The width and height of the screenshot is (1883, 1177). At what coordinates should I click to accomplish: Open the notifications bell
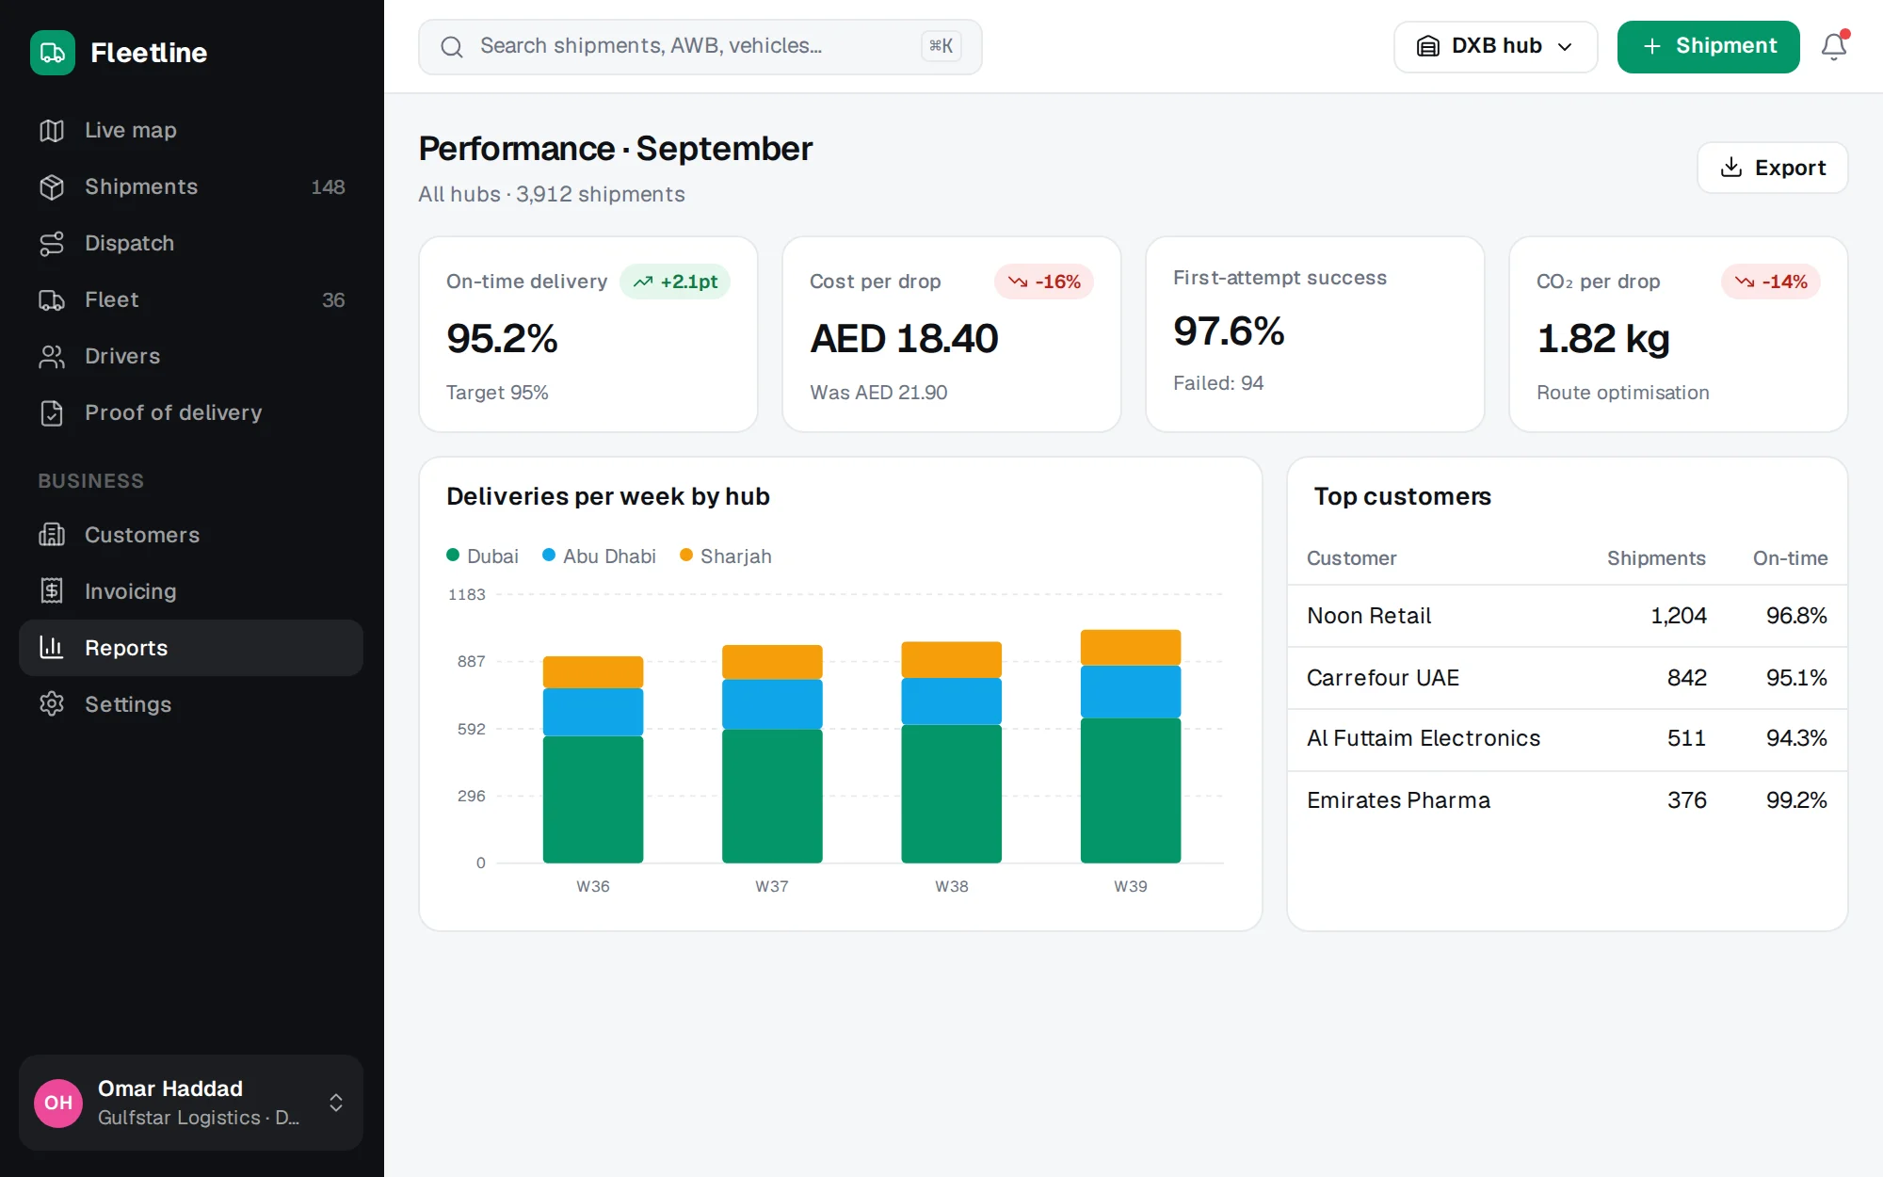1834,46
